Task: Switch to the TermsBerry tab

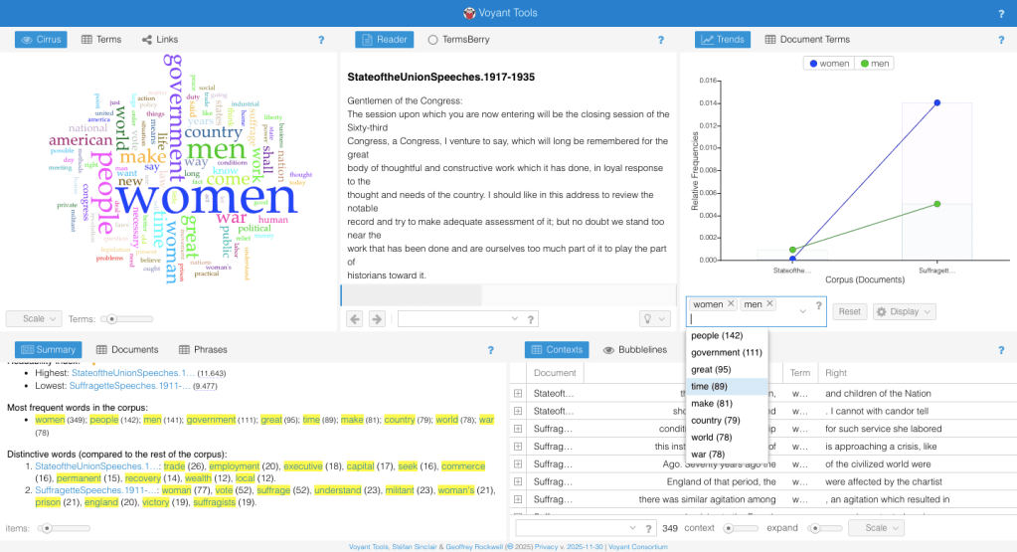Action: (458, 40)
